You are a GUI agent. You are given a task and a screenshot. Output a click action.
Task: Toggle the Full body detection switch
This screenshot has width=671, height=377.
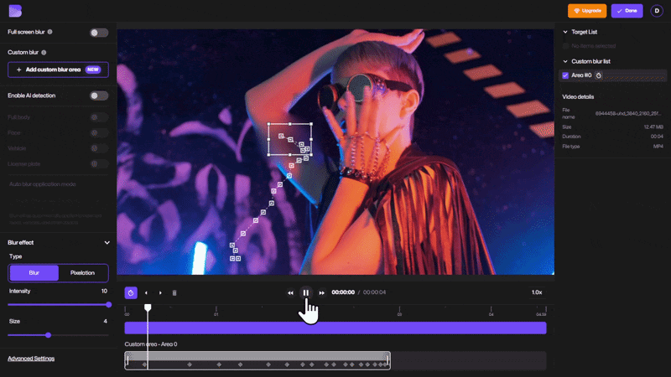pos(99,117)
